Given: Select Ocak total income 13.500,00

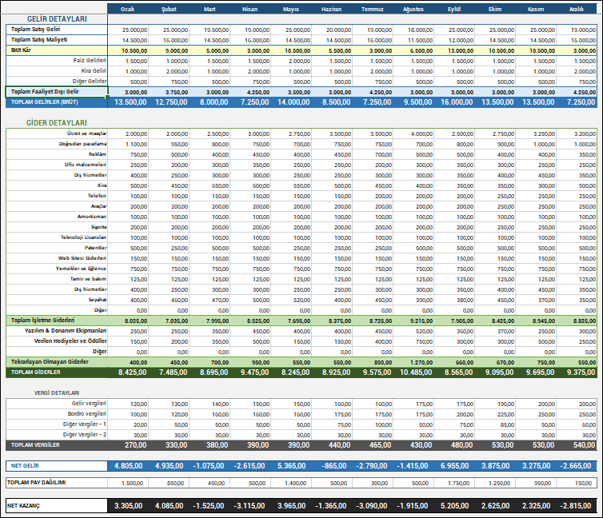Looking at the screenshot, I should coord(130,102).
